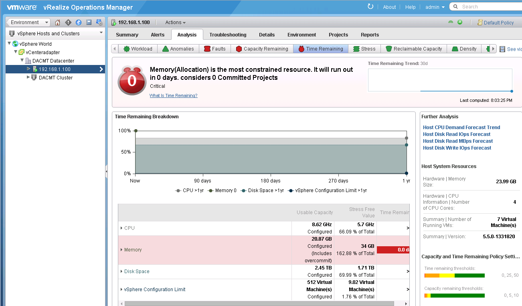Click the Capacity remaining thresholds color bar
Viewport: 522px width, 306px height.
point(454,296)
